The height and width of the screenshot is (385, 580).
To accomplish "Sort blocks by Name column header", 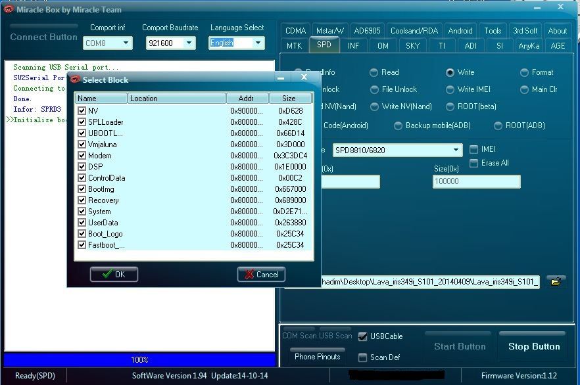I will pos(101,99).
